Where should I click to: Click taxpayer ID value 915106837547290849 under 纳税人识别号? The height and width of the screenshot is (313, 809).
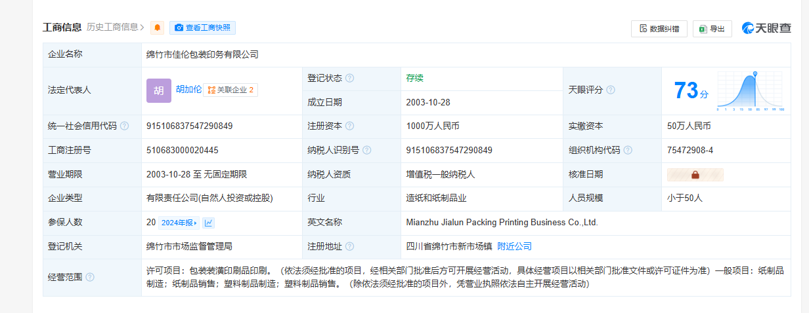click(449, 150)
